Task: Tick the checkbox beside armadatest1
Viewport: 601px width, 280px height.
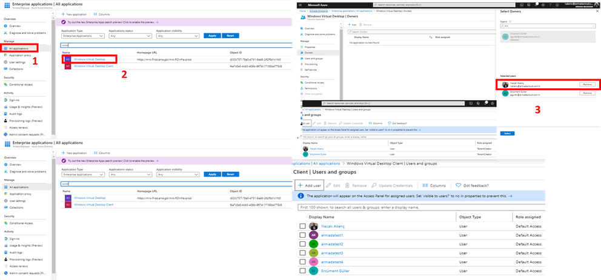Action: pyautogui.click(x=302, y=235)
